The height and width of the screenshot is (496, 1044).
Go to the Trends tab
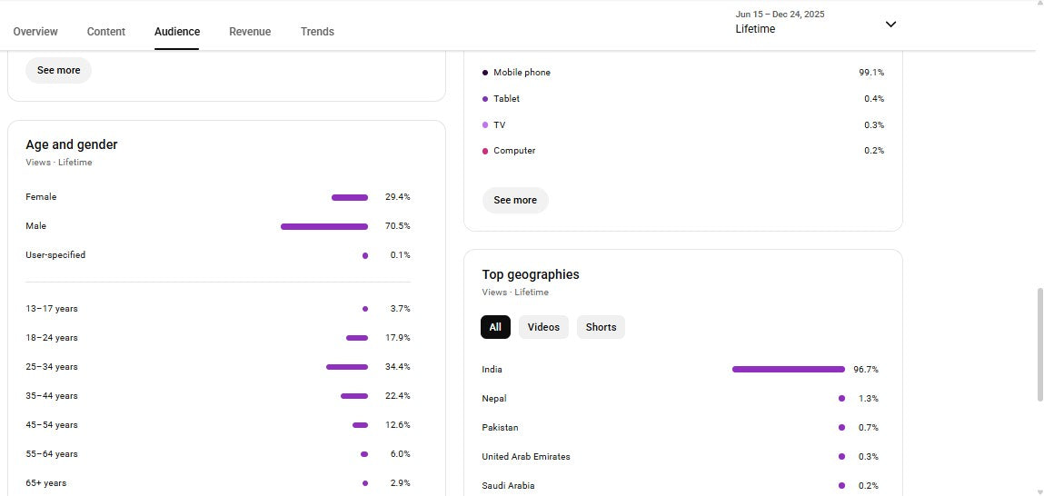tap(317, 32)
